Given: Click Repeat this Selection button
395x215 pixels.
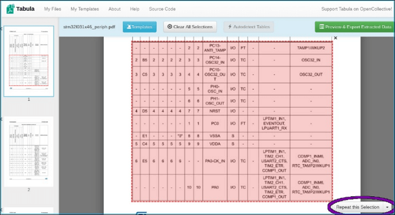Looking at the screenshot, I should [x=357, y=207].
